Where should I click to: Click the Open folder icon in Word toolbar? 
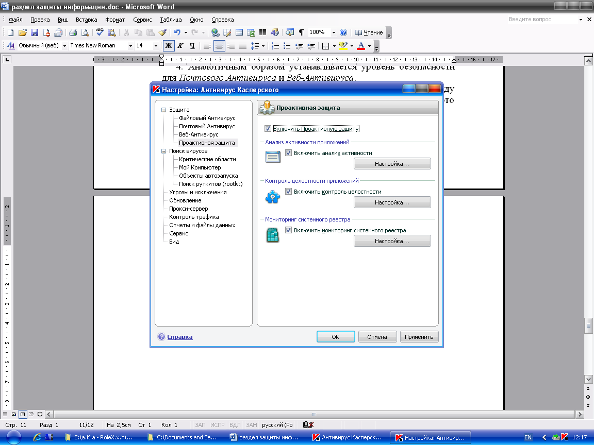pyautogui.click(x=23, y=32)
